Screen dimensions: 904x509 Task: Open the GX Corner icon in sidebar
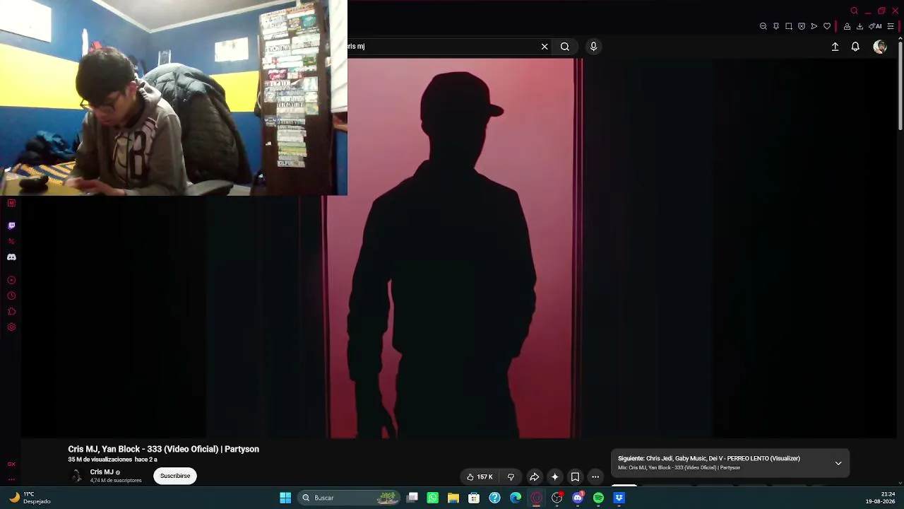coord(11,464)
